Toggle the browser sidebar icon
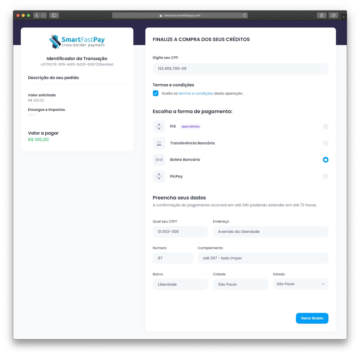Screen dimensions: 360x355 (54, 15)
